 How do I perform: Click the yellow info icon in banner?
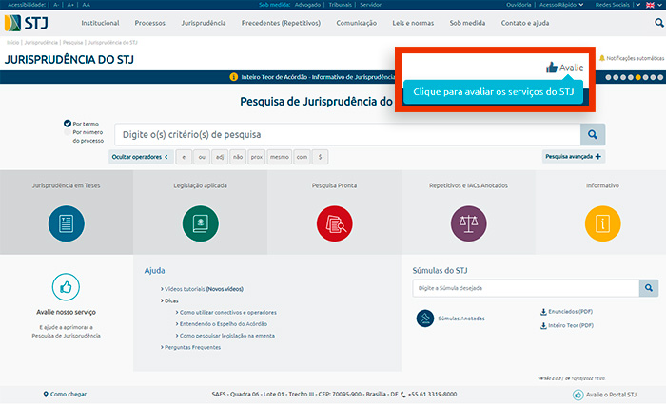click(x=234, y=77)
